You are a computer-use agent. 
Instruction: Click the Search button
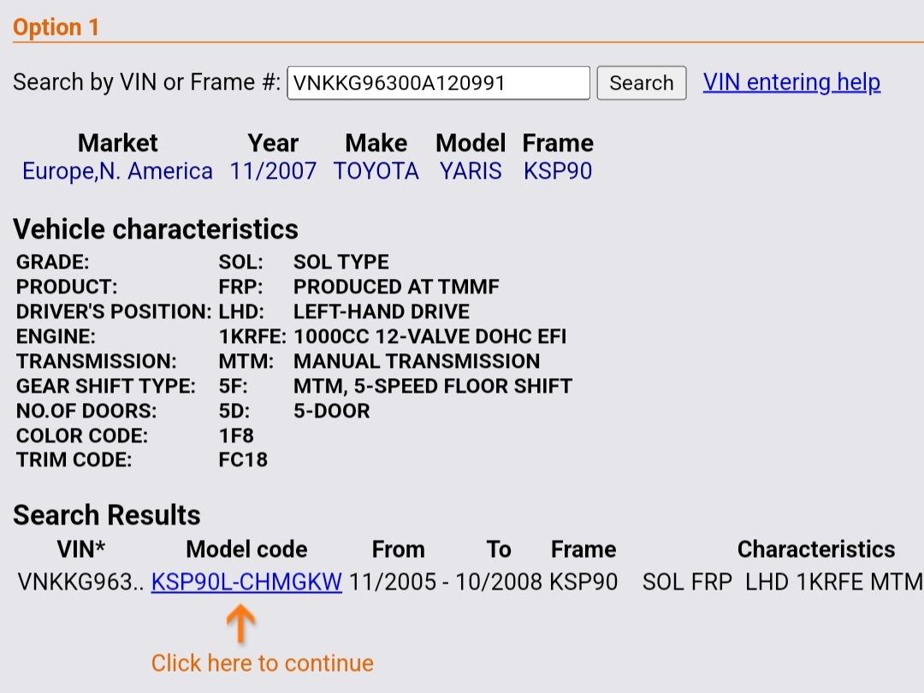[x=641, y=83]
